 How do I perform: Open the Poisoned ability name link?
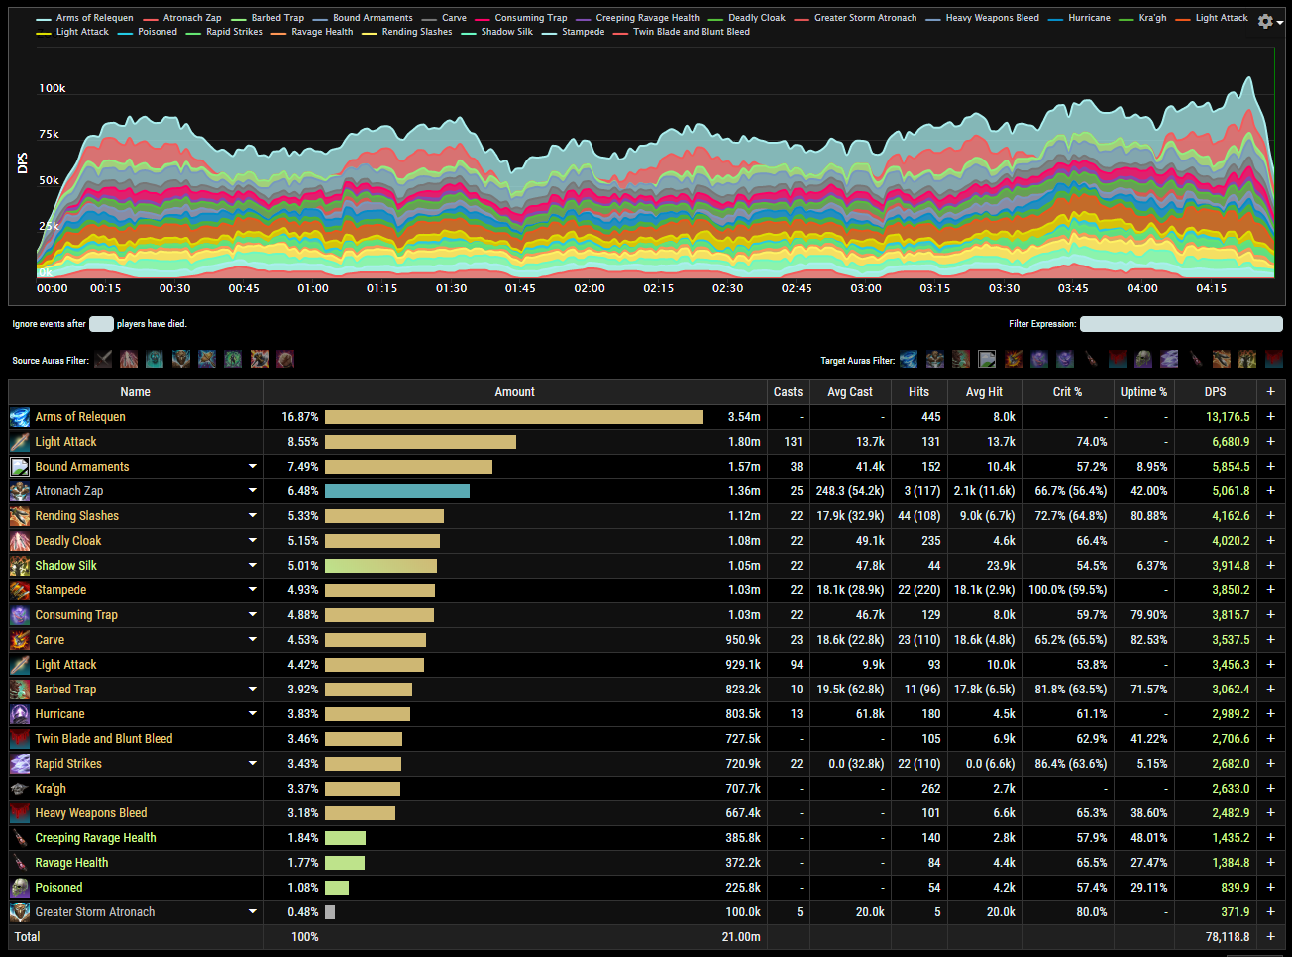point(58,888)
